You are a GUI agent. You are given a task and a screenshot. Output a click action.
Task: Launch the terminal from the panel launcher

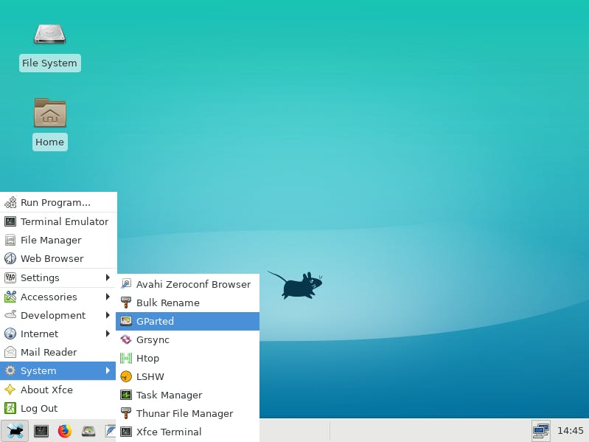[41, 431]
